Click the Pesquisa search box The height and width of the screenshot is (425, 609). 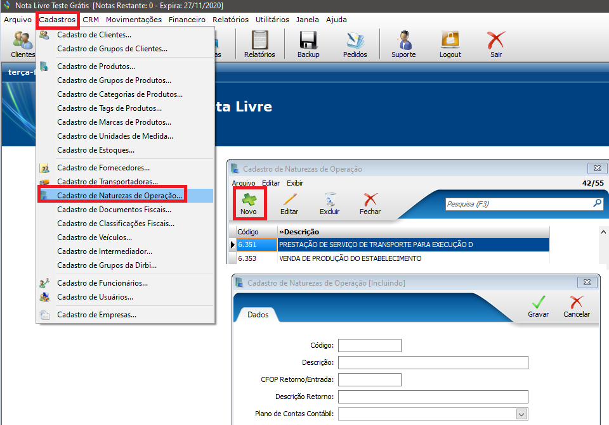518,204
